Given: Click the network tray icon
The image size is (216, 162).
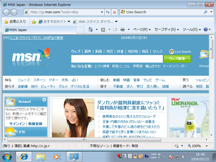Looking at the screenshot, I should coord(177,157).
